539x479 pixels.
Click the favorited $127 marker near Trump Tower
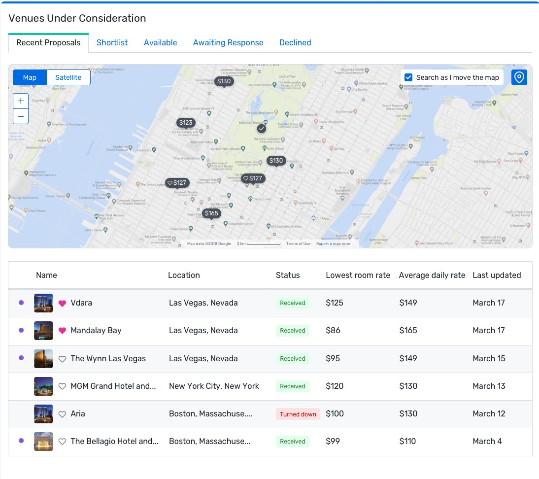coord(253,178)
